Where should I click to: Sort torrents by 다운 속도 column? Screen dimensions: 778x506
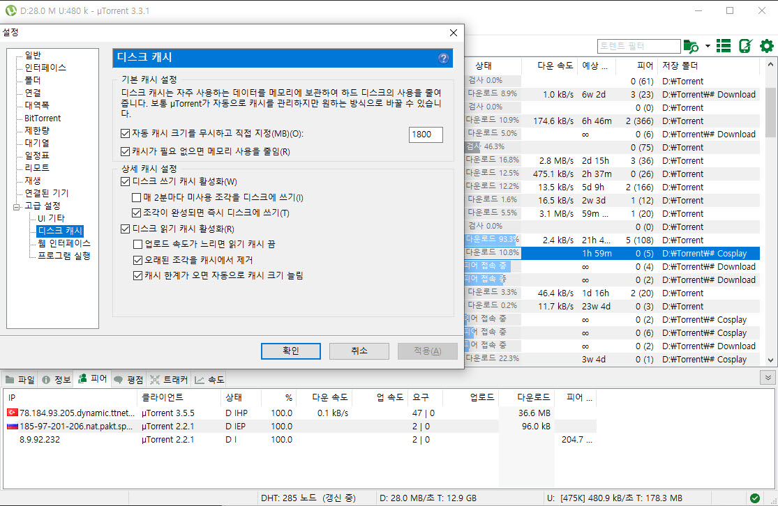549,66
